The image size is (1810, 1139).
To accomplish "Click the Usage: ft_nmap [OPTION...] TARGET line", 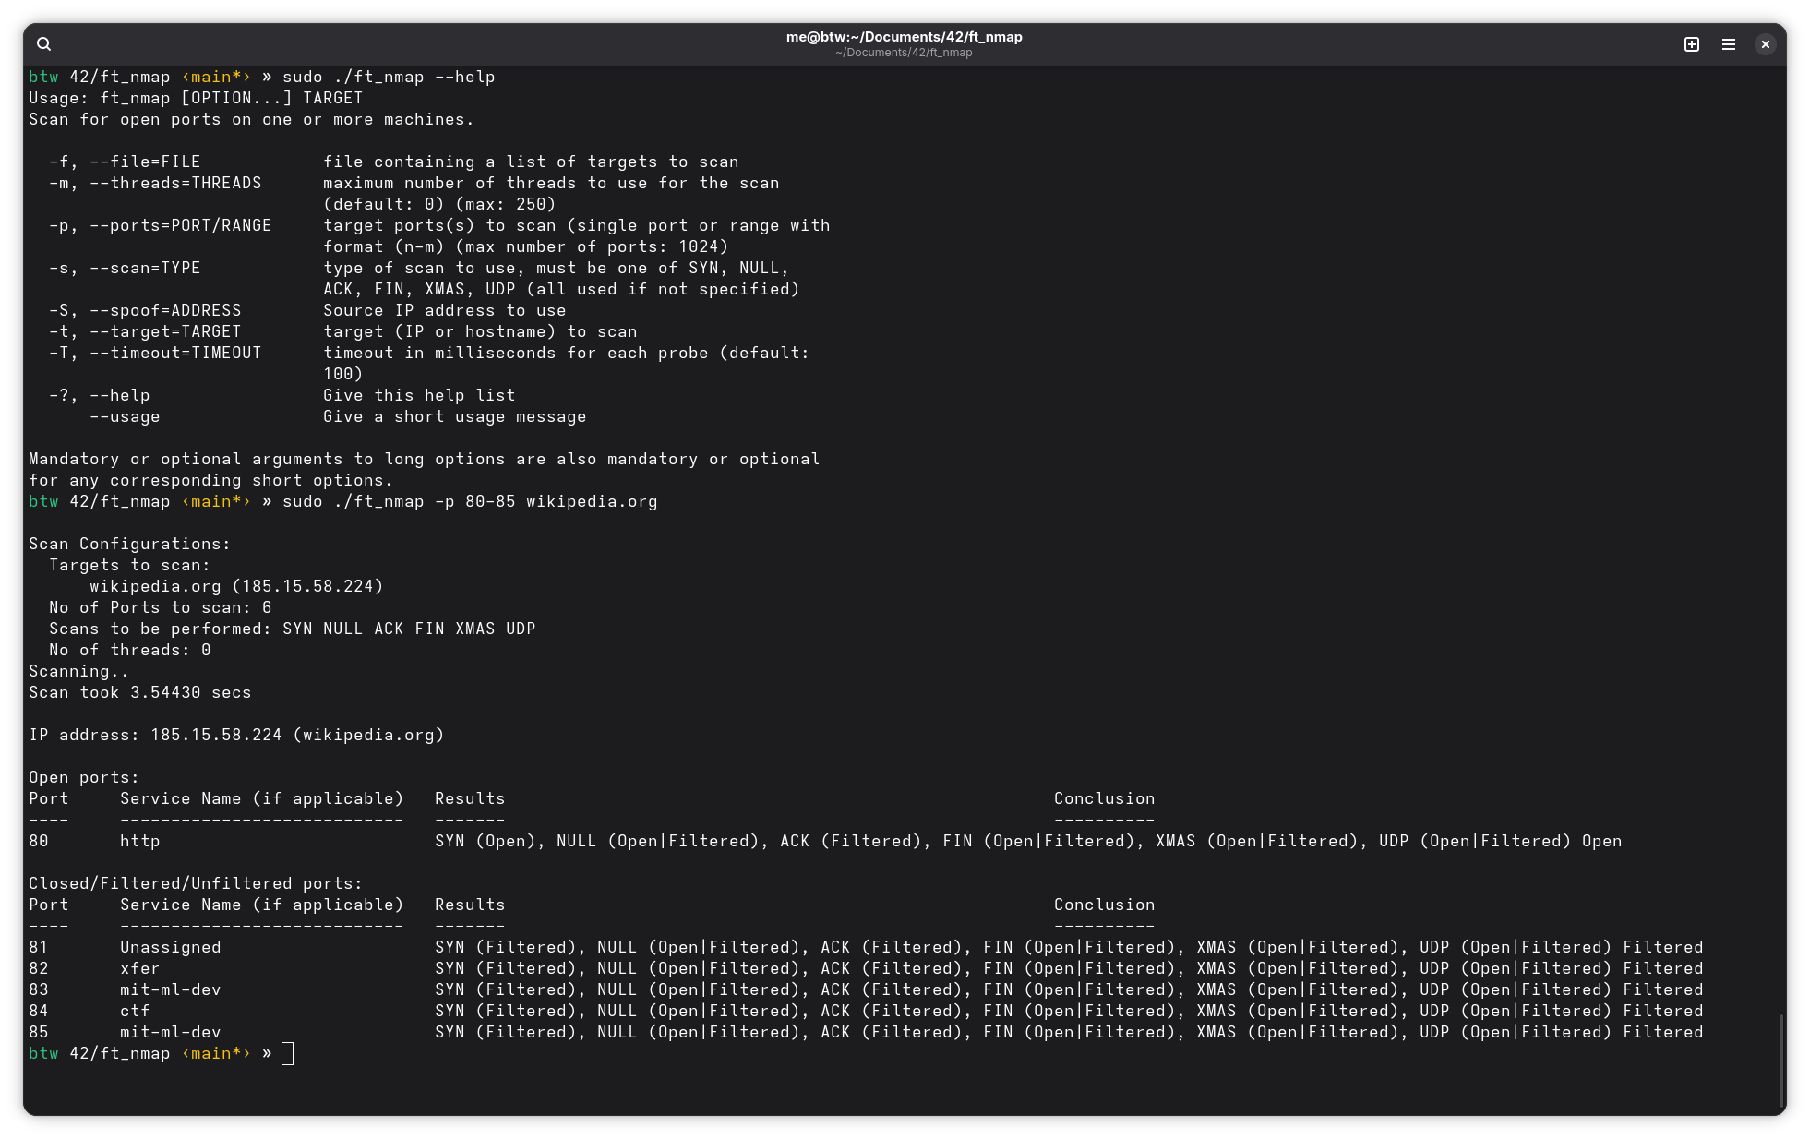I will pos(195,97).
